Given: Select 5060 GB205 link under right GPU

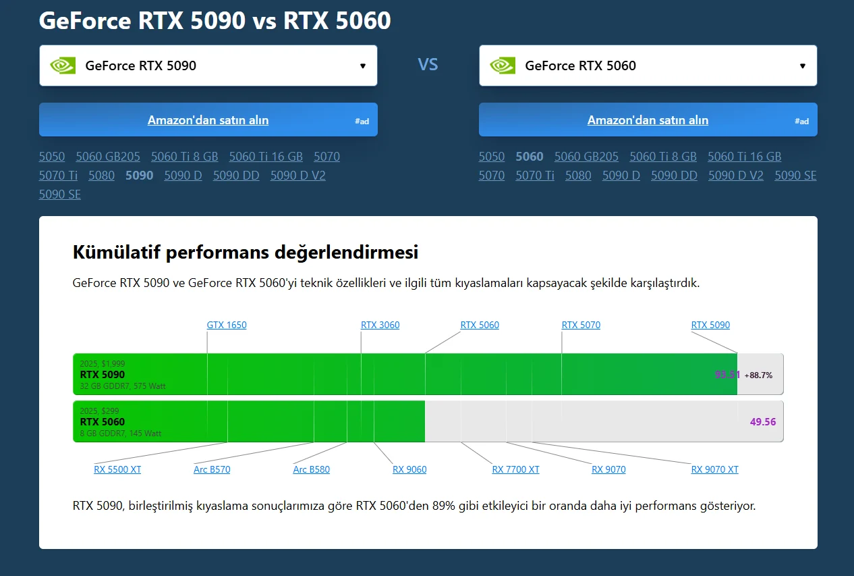Looking at the screenshot, I should click(x=586, y=157).
